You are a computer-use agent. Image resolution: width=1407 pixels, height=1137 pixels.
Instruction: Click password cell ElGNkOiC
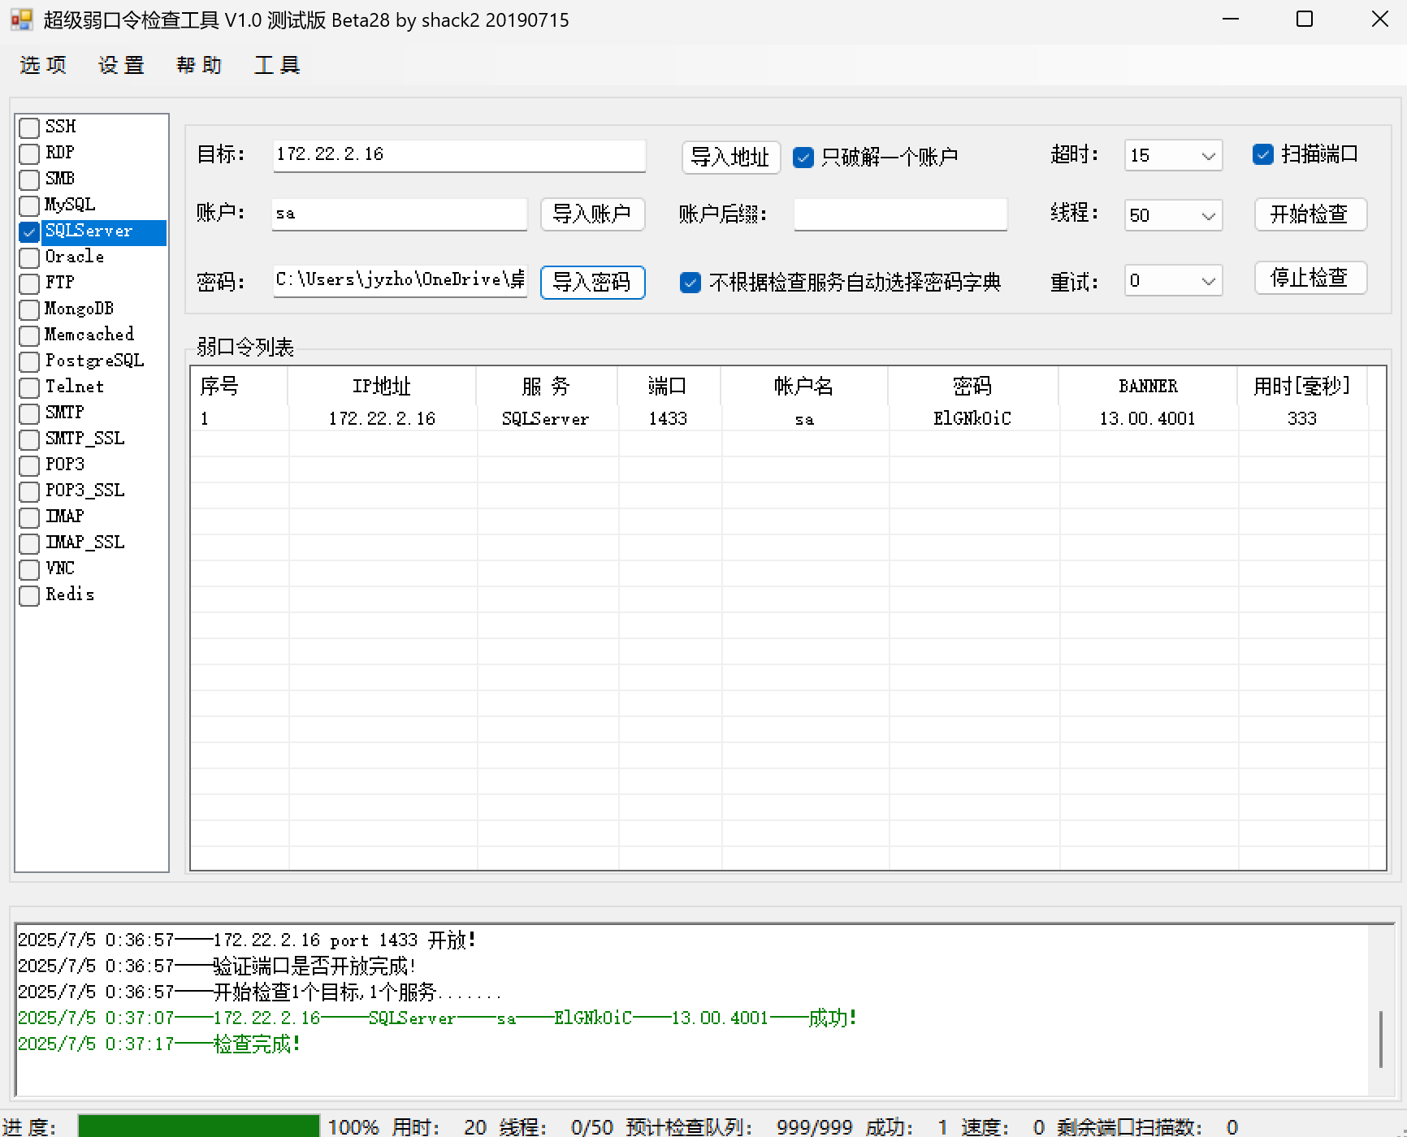(x=972, y=419)
